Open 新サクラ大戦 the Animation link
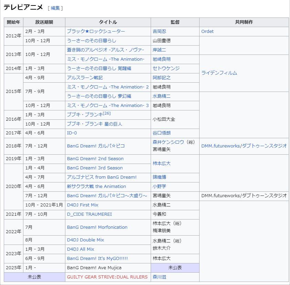This screenshot has width=290, height=285. [96, 186]
